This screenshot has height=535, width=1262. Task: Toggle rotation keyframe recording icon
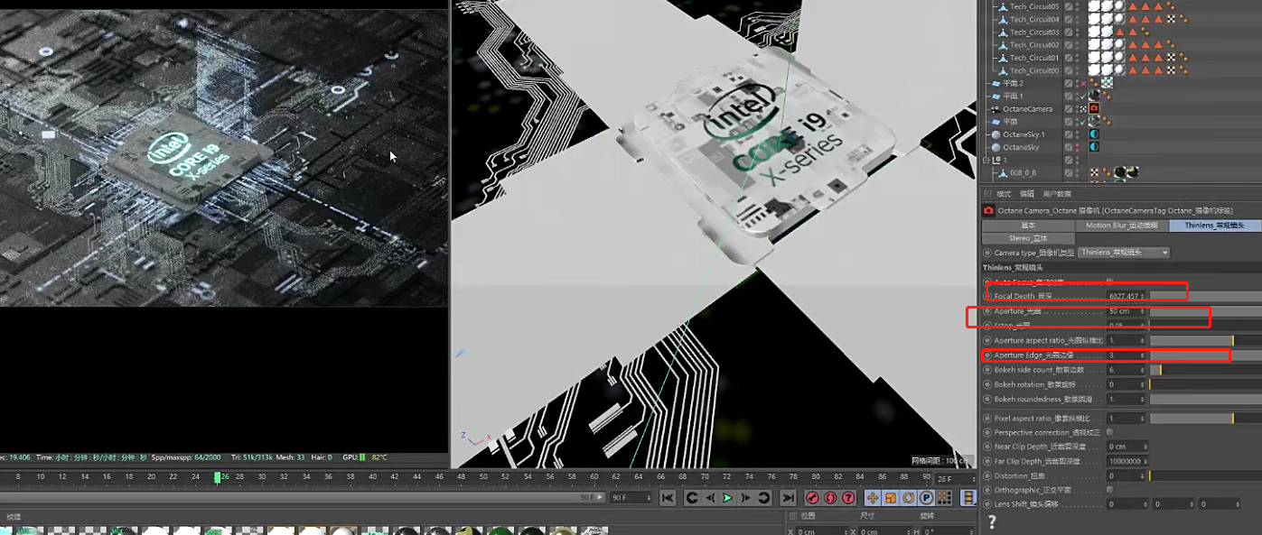[x=909, y=497]
